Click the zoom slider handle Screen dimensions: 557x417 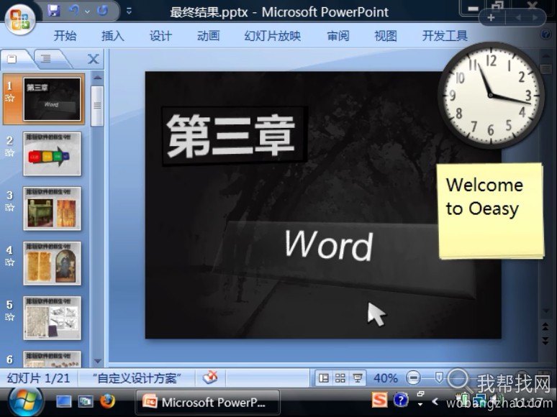(439, 377)
